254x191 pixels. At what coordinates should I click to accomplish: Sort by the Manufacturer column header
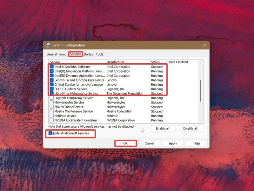(128, 62)
